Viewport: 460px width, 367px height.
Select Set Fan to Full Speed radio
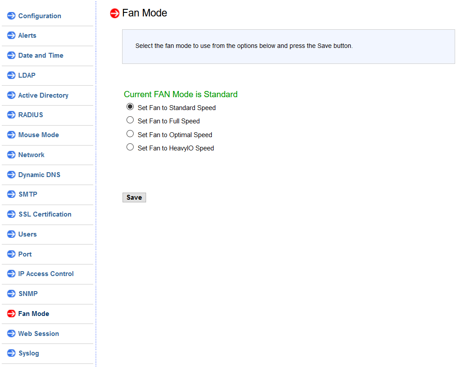click(x=130, y=120)
